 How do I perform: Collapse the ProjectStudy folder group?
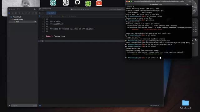(x=11, y=19)
